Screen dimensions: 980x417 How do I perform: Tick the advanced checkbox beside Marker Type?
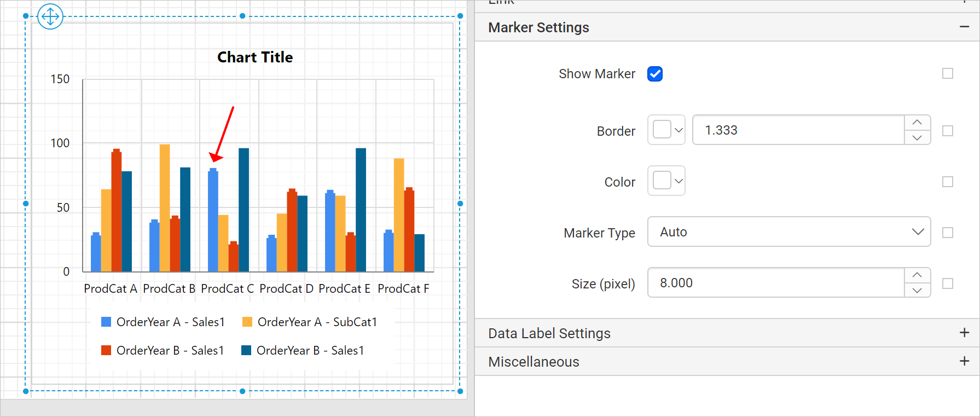click(x=948, y=233)
